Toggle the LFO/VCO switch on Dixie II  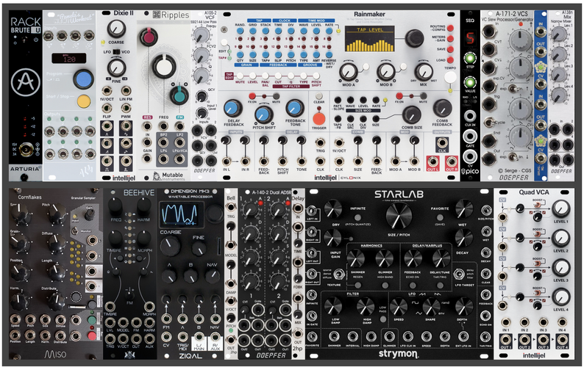(x=116, y=51)
